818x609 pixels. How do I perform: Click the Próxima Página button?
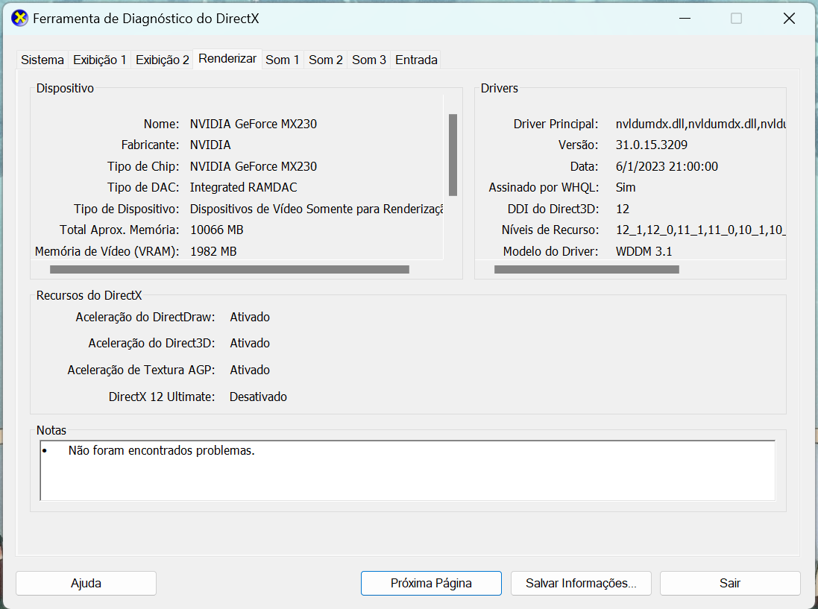(x=431, y=583)
